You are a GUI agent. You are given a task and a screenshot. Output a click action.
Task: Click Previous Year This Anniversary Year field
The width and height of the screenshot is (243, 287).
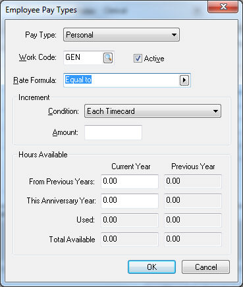tap(193, 201)
